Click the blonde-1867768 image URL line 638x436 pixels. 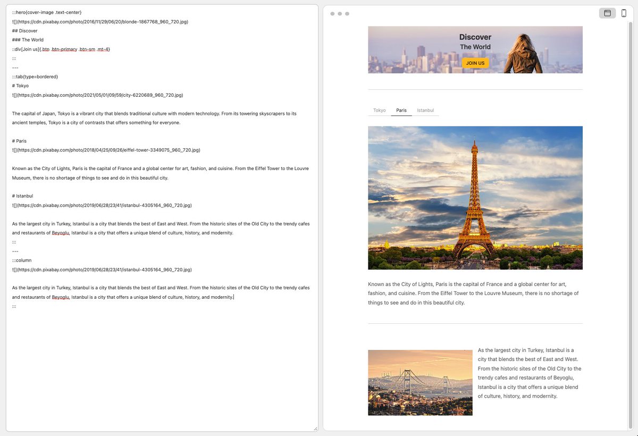100,22
